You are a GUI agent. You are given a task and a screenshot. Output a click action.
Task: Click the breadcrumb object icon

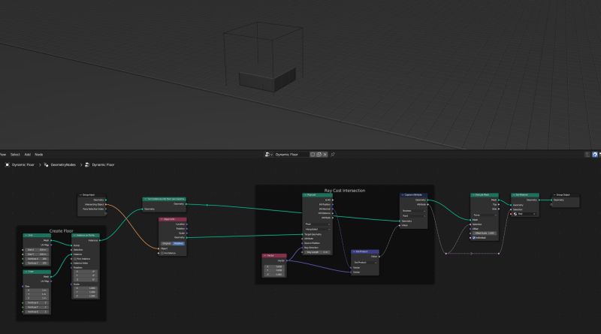[x=8, y=164]
